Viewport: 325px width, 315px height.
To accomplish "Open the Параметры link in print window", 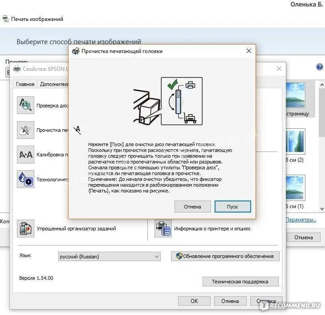I will point(301,220).
